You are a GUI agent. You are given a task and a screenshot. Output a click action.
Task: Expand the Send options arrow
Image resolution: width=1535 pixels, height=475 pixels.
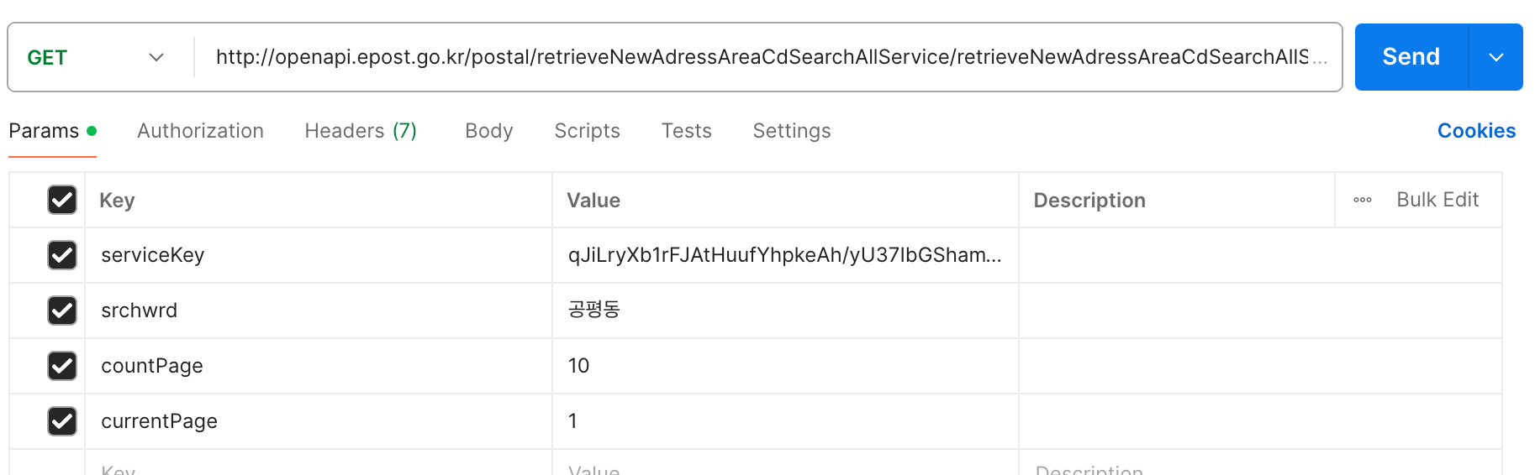1496,57
